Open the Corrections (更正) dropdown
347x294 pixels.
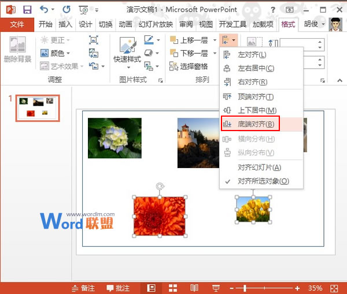click(56, 40)
